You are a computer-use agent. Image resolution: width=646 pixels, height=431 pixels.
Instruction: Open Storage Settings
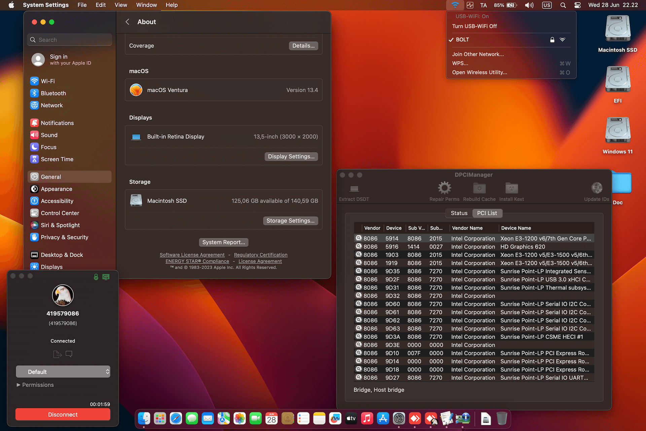pyautogui.click(x=290, y=221)
